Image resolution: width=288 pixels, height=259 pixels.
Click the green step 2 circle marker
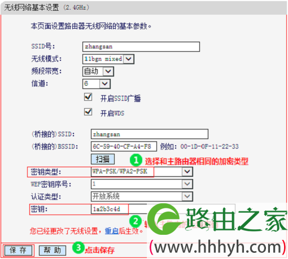point(136,221)
